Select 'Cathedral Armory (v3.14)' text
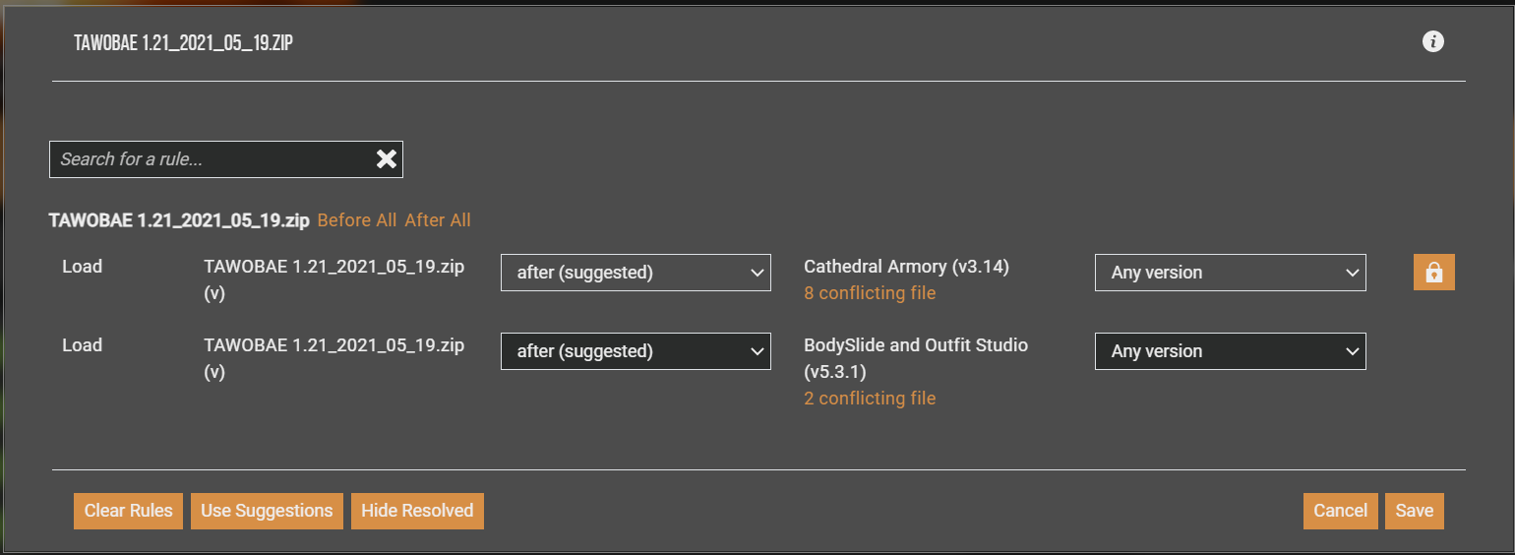Image resolution: width=1515 pixels, height=555 pixels. click(x=906, y=267)
